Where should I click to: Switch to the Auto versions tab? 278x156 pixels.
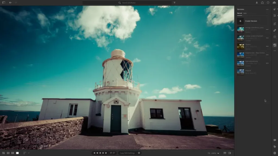[x=245, y=13]
